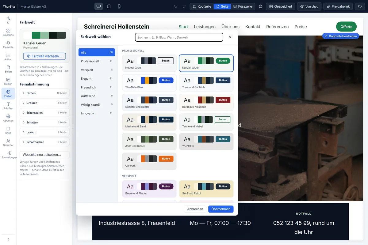Viewport: 368px width, 245px height.
Task: Click Kopfzeile bearbeiten pill
Action: tap(341, 36)
